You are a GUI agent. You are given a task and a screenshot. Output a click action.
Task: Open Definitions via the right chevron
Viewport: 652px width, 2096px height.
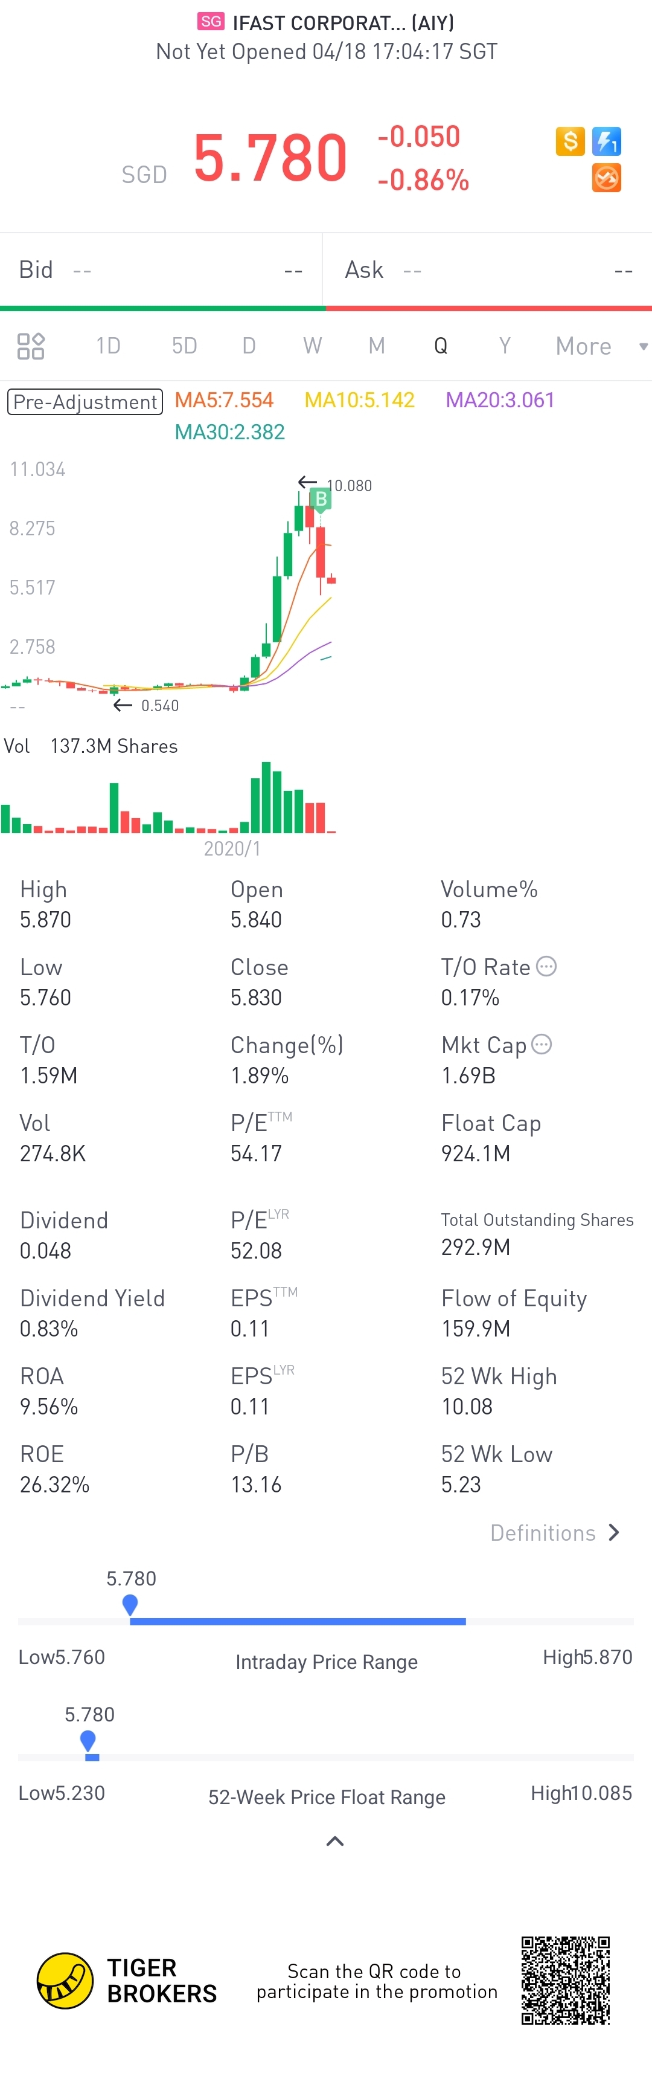tap(614, 1533)
